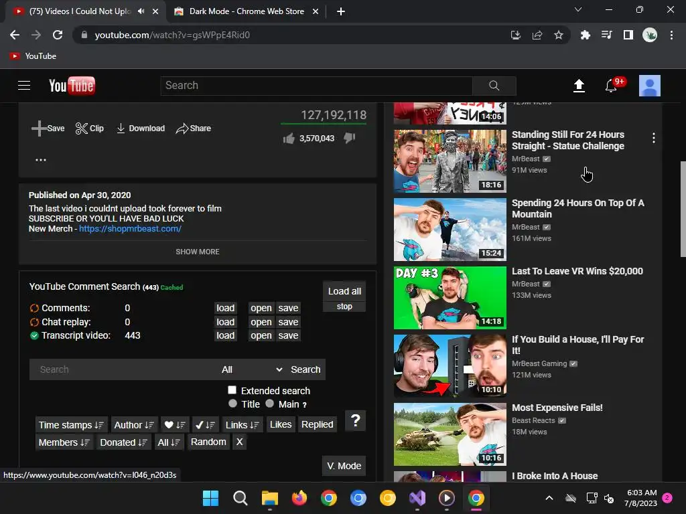Mute the YouTube tab audio icon
Screen dimensions: 686x514
pyautogui.click(x=141, y=11)
